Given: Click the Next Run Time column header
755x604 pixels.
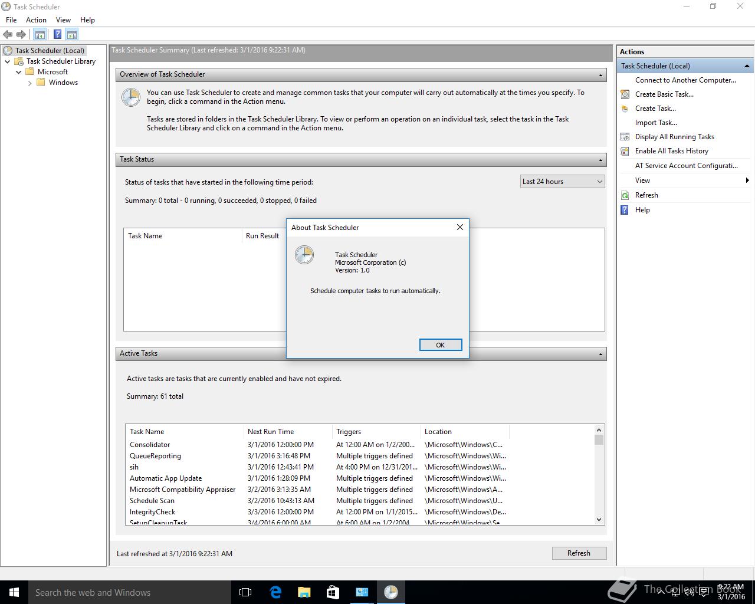Looking at the screenshot, I should pos(288,432).
